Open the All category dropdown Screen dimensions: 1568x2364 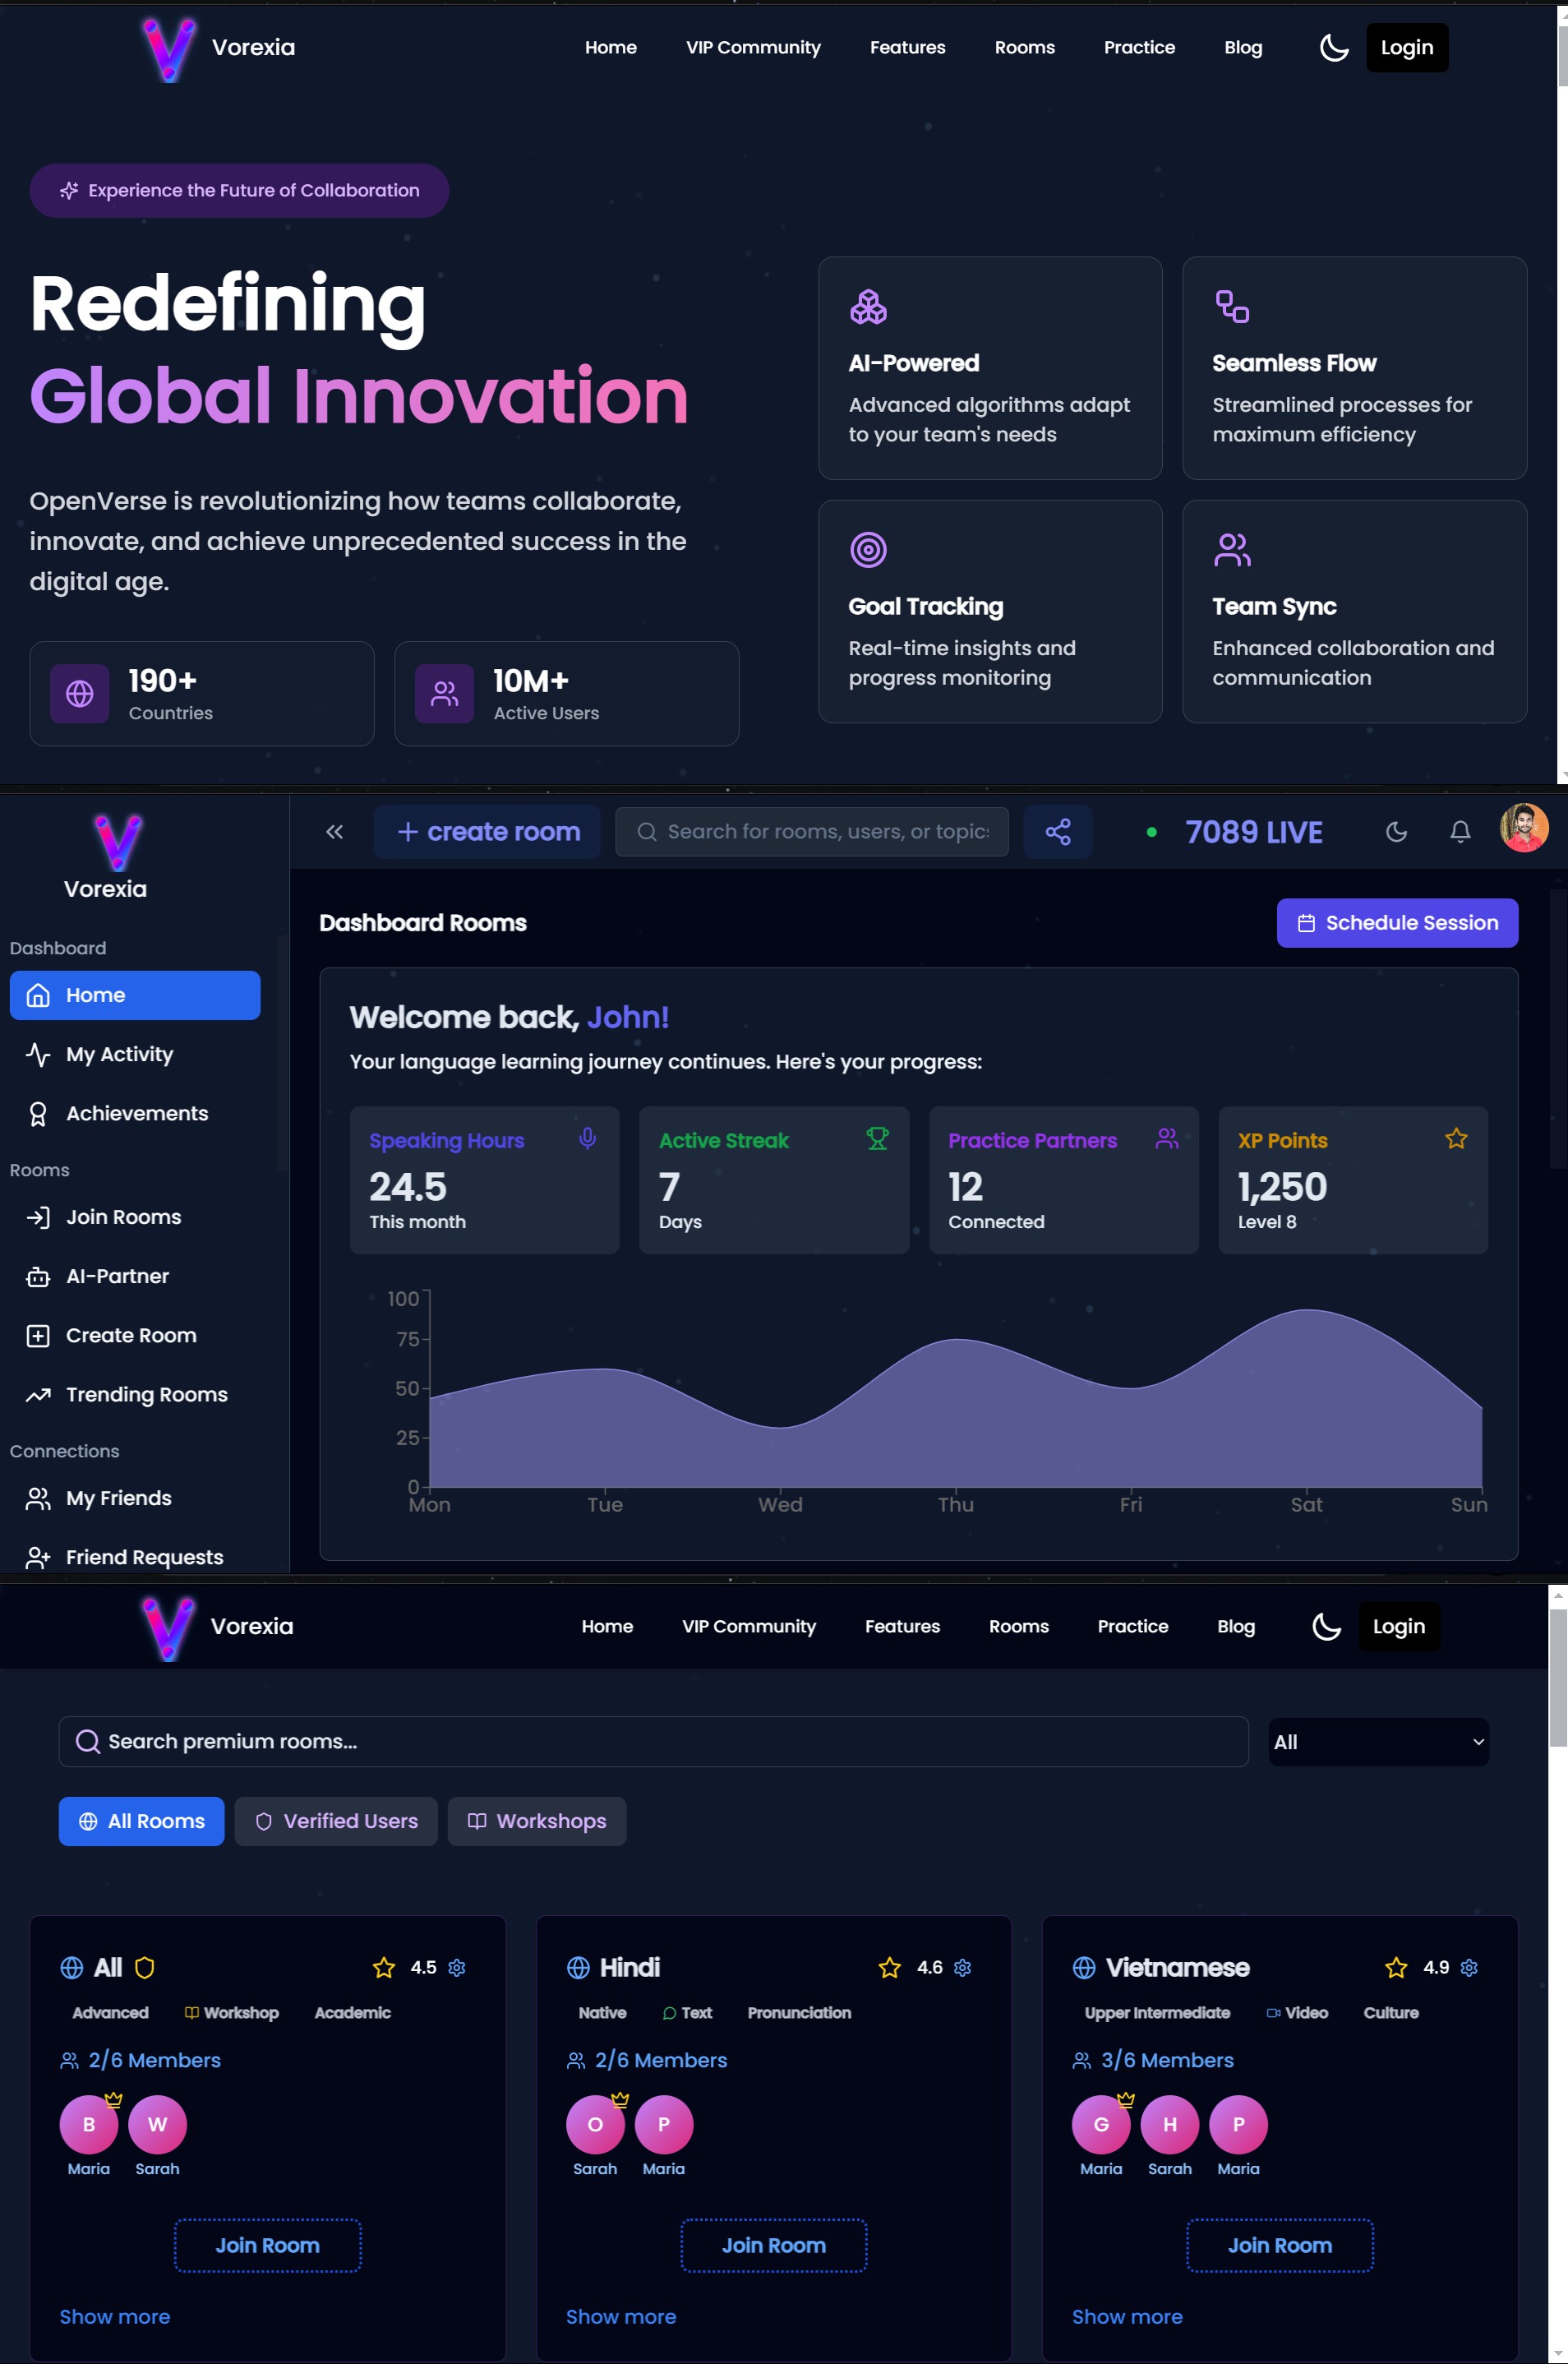[1377, 1741]
